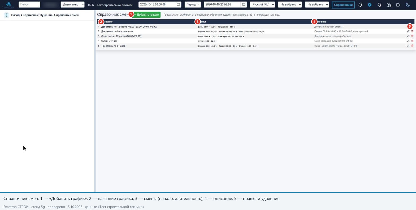The image size is (416, 210).
Task: Click the start date field 2026-10-15 00:00:00
Action: pos(157,5)
